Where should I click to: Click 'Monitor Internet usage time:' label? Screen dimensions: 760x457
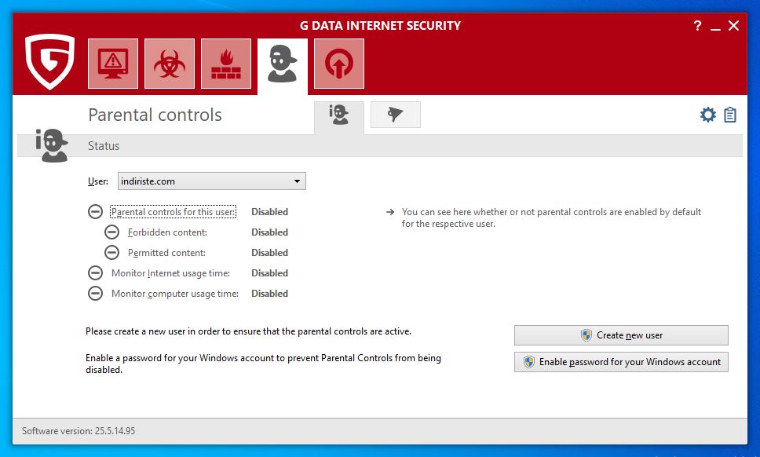pos(170,272)
